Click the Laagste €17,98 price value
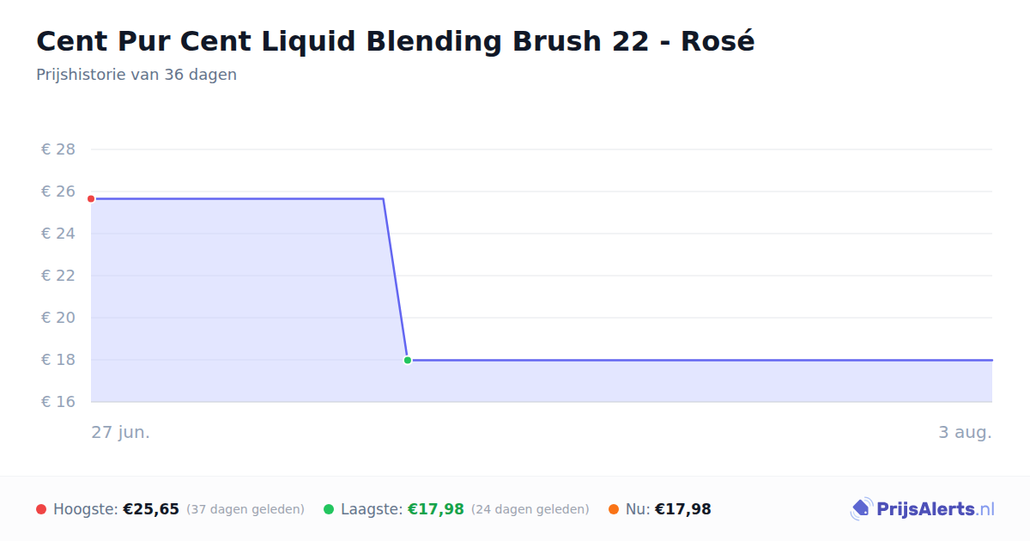The image size is (1030, 541). (x=436, y=509)
